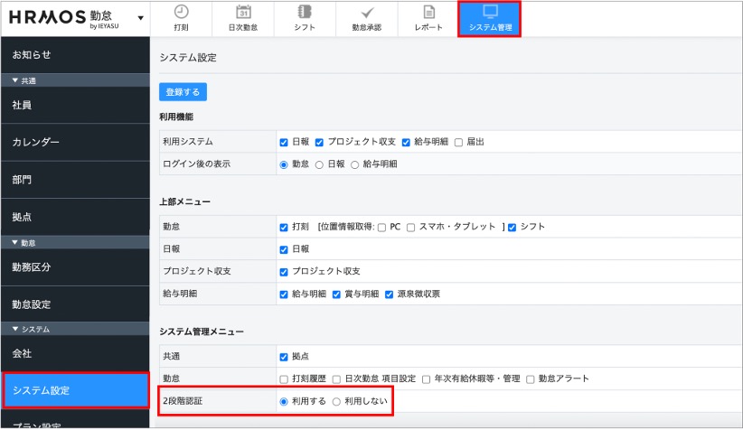This screenshot has height=430, width=743.
Task: Open the レポート document icon
Action: [x=428, y=13]
